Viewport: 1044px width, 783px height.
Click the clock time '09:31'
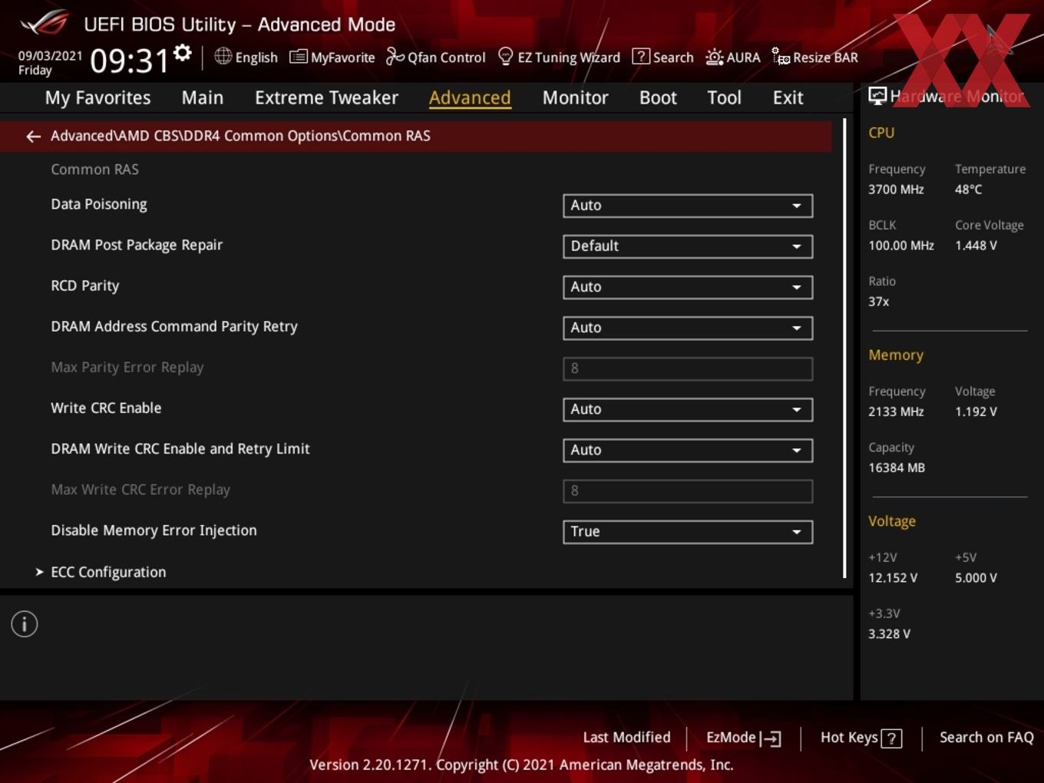pos(129,61)
